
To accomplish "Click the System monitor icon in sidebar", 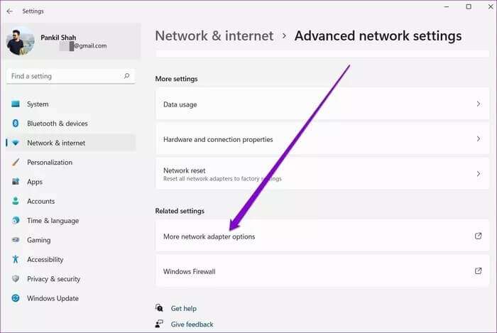I will point(16,104).
